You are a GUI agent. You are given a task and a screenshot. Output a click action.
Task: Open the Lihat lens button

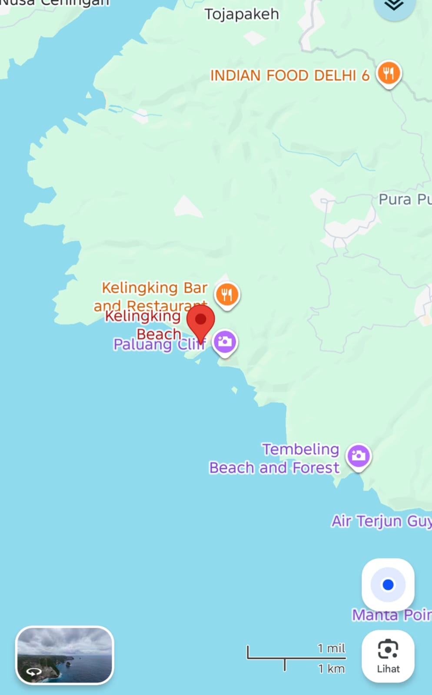(388, 656)
